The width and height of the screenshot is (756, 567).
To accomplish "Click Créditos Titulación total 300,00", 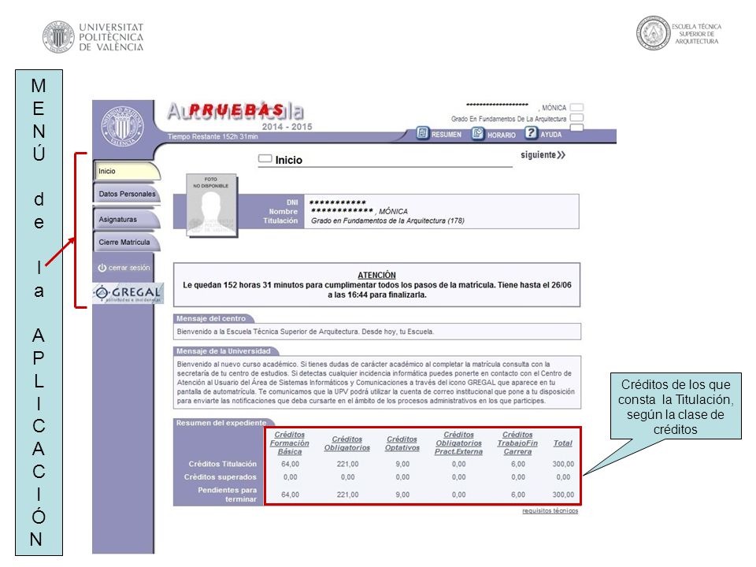I will point(563,464).
